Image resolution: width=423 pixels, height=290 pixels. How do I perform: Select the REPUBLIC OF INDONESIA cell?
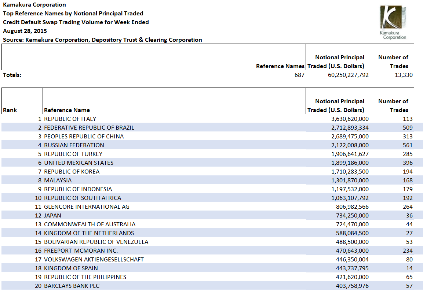(78, 189)
